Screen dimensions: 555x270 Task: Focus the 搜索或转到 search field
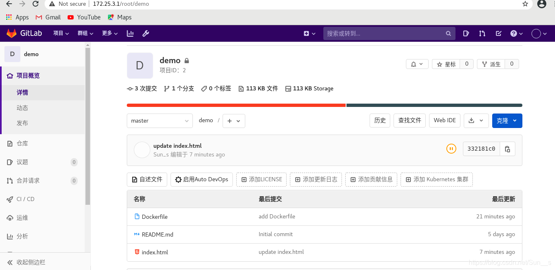(x=389, y=33)
